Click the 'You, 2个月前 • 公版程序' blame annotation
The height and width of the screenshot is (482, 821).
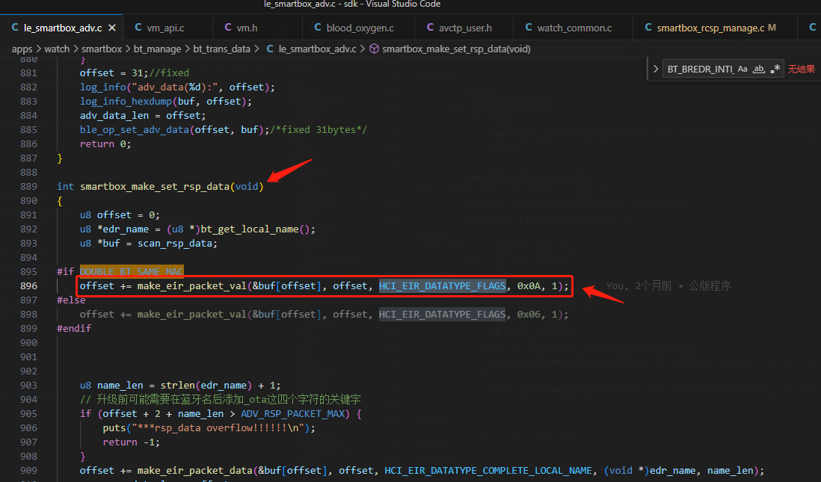(x=668, y=285)
